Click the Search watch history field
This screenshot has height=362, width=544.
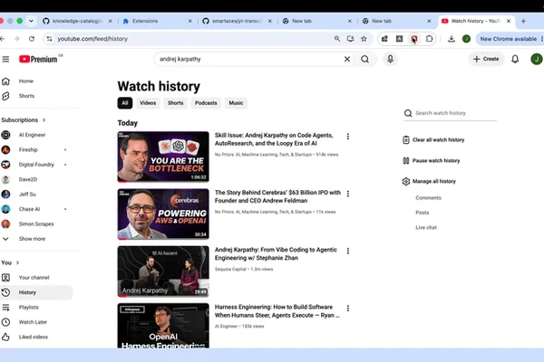click(x=451, y=113)
